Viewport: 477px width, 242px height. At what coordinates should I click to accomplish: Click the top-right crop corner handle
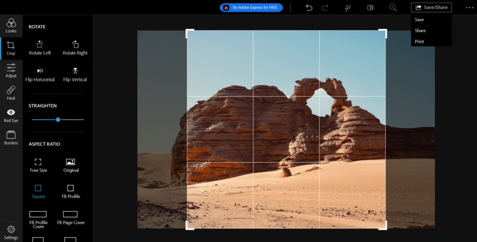tap(383, 33)
